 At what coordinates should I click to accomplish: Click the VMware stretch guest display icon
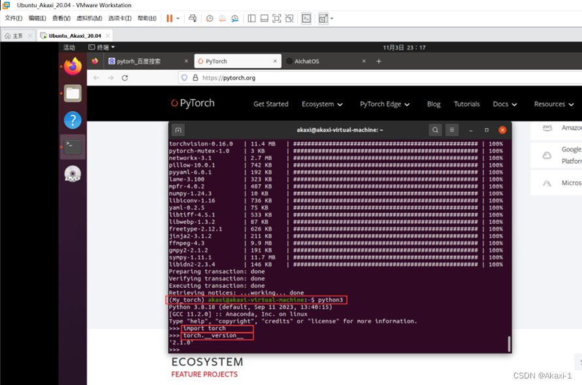pyautogui.click(x=323, y=18)
